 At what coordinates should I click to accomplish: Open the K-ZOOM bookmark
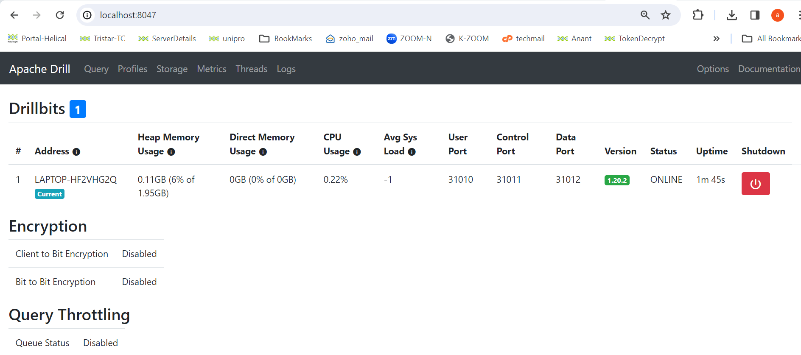pos(467,39)
